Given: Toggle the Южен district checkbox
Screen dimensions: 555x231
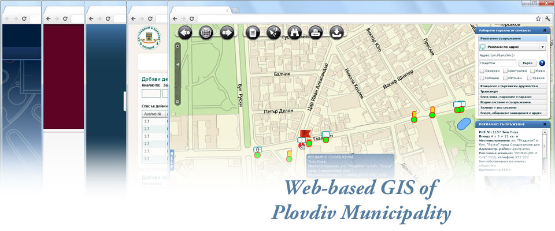Looking at the screenshot, I should coord(532,71).
